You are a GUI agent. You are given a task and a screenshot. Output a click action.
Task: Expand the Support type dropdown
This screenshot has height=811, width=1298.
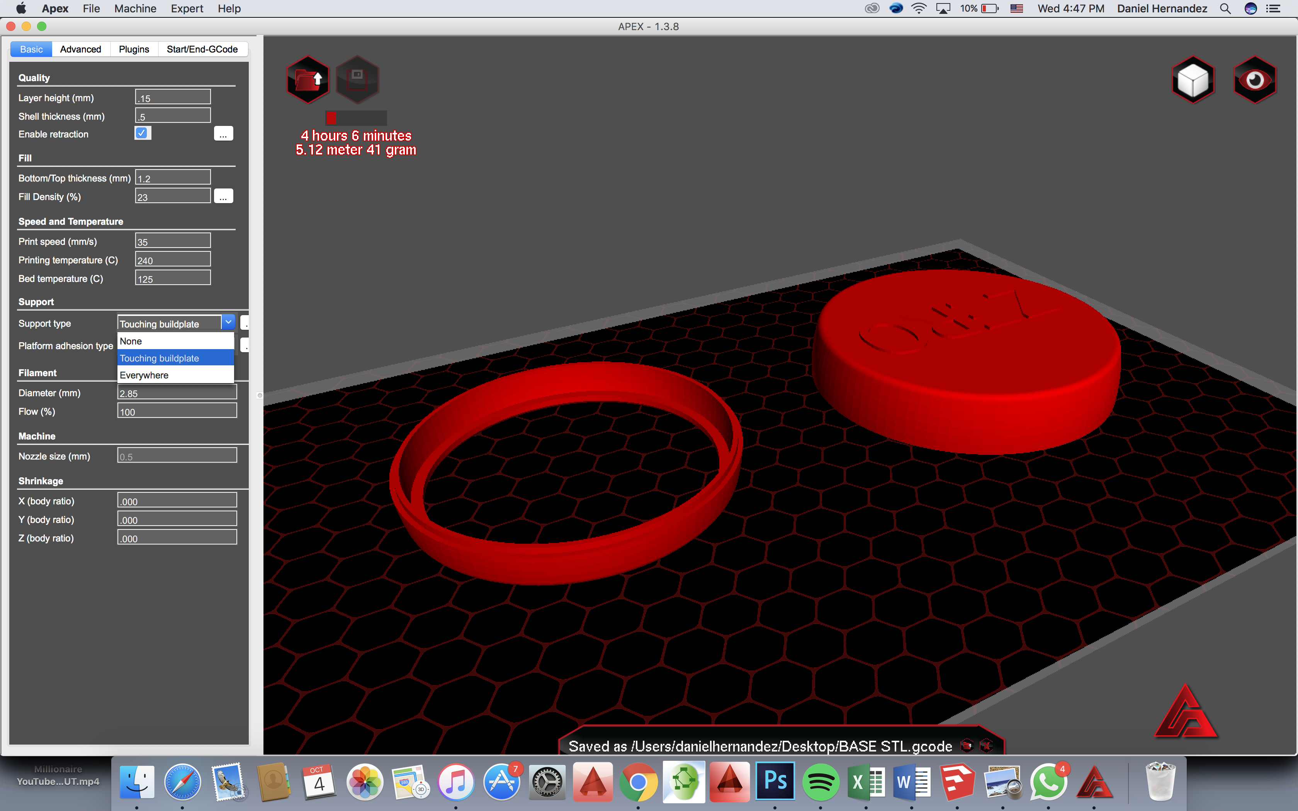(227, 322)
